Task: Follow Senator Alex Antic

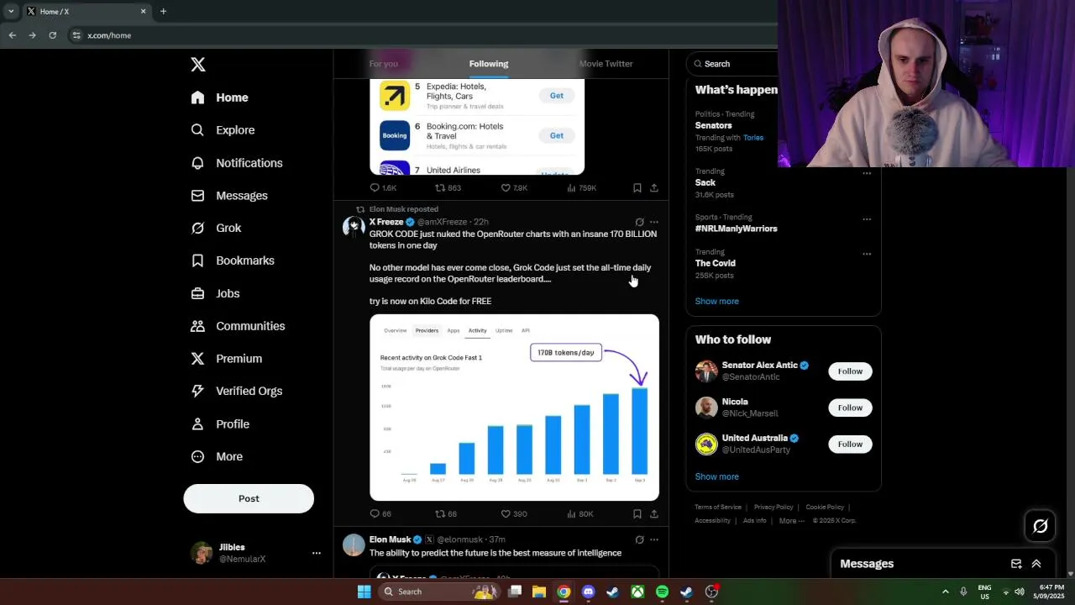Action: (850, 371)
